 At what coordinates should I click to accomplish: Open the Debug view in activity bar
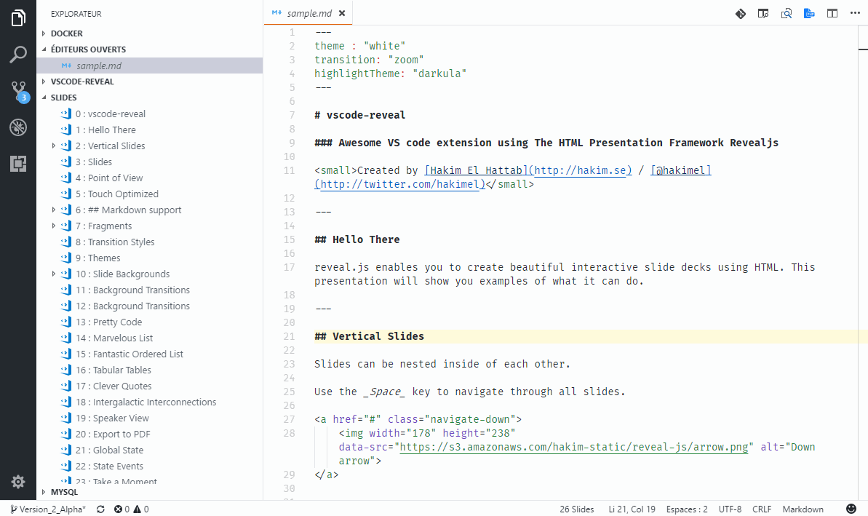point(18,127)
